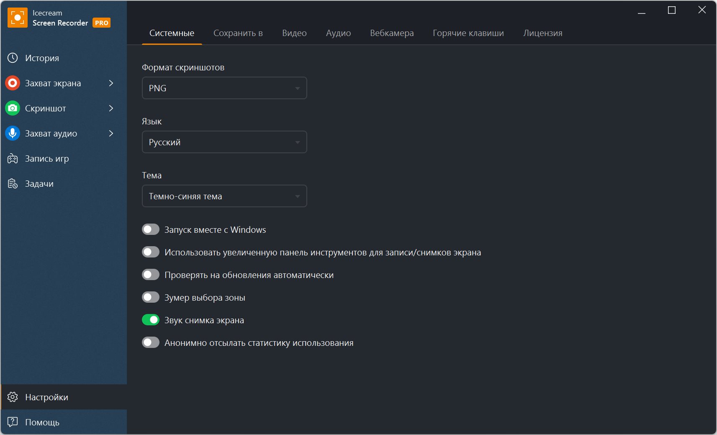
Task: Click the Settings gear icon
Action: 13,397
